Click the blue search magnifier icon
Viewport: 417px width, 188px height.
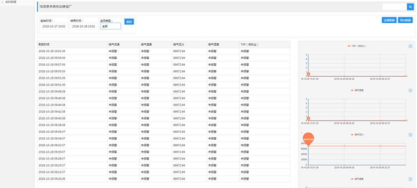409,7
